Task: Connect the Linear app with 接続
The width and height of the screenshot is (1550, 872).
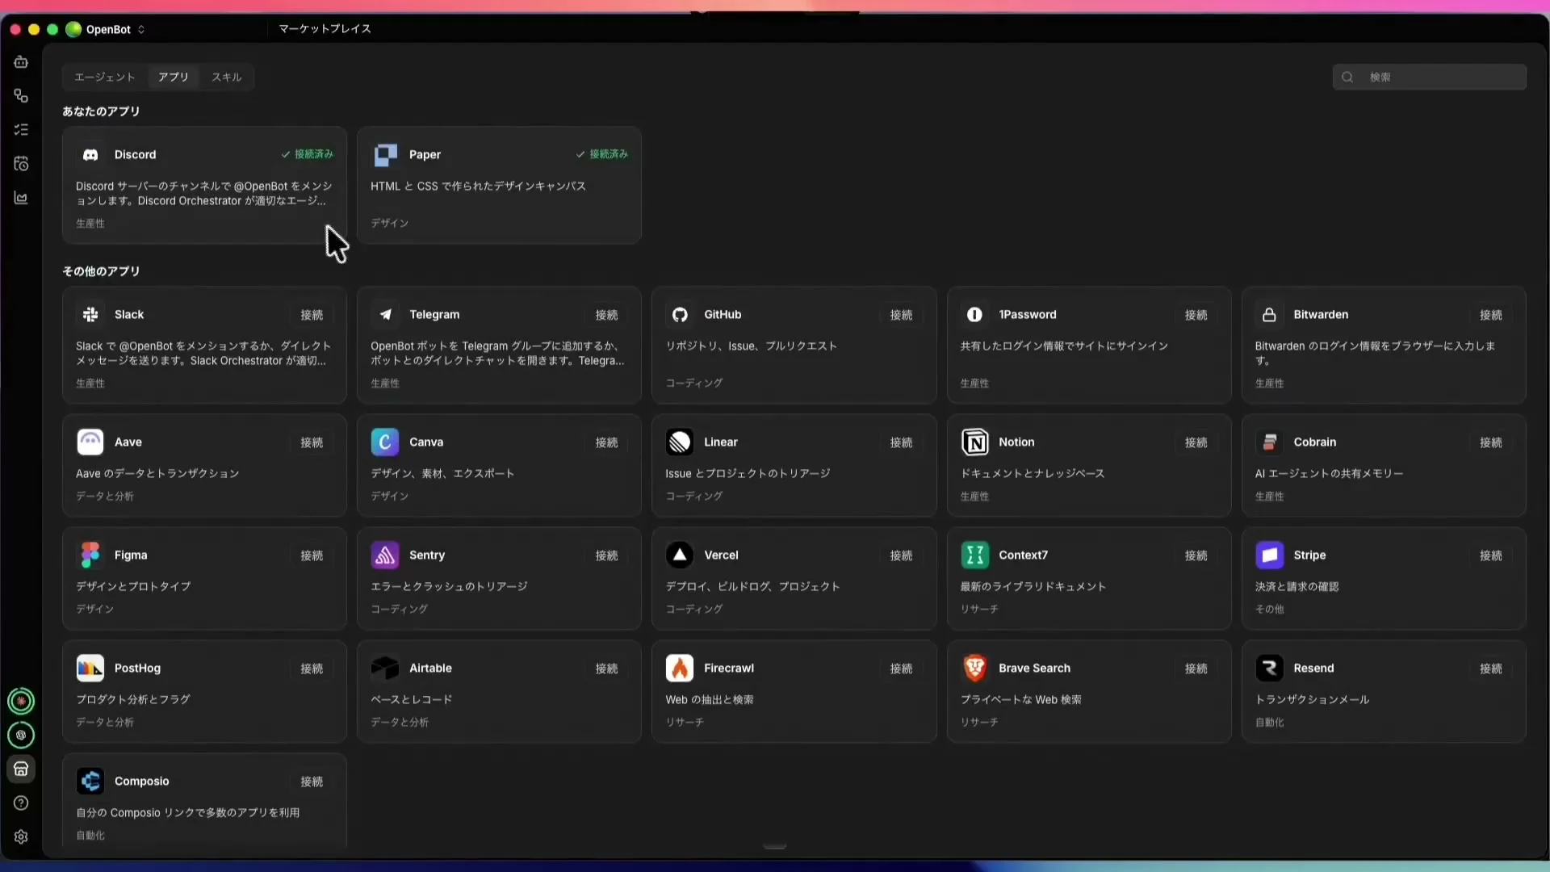Action: (901, 442)
